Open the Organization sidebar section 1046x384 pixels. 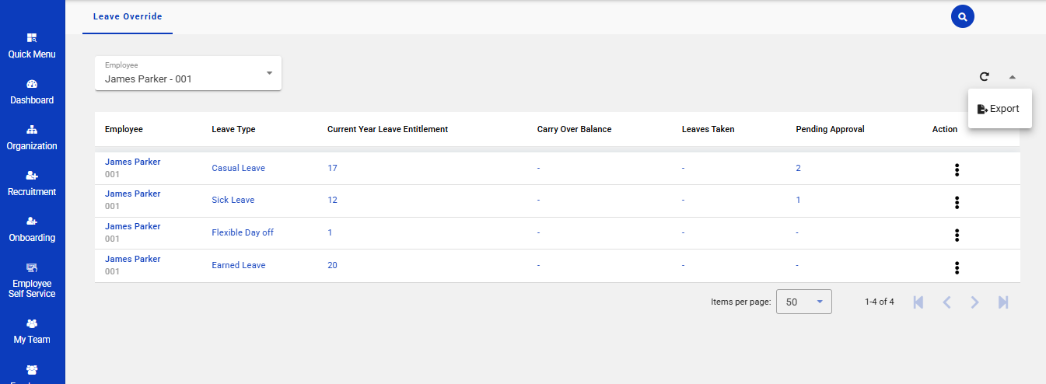click(32, 138)
